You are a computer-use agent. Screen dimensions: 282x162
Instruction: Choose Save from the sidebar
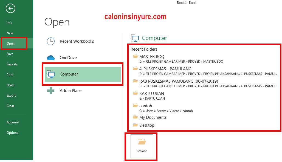pyautogui.click(x=10, y=54)
